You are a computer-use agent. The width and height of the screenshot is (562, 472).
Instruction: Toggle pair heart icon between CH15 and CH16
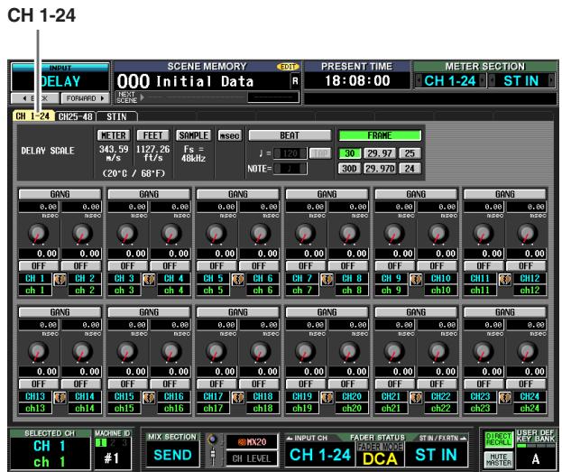[149, 397]
